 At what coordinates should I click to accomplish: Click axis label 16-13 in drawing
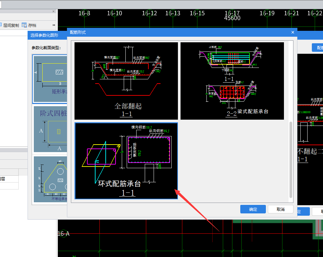(173, 13)
